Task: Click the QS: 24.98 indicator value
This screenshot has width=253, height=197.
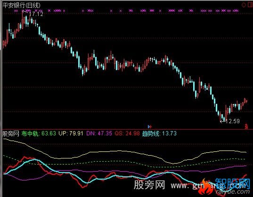Action: 127,134
